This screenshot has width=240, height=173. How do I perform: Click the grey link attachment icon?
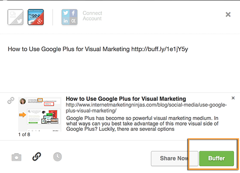11,100
